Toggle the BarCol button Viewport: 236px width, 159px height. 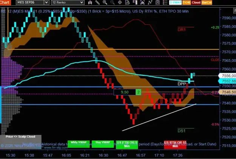point(207,3)
